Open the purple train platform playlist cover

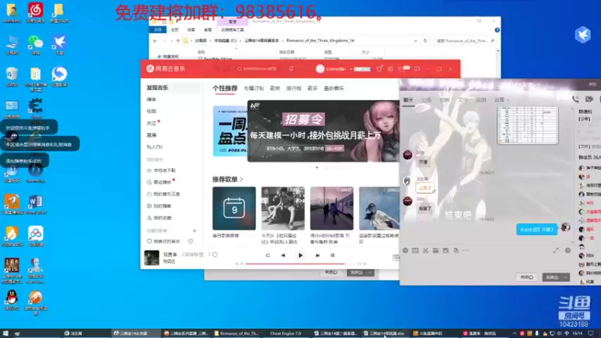[x=331, y=209]
